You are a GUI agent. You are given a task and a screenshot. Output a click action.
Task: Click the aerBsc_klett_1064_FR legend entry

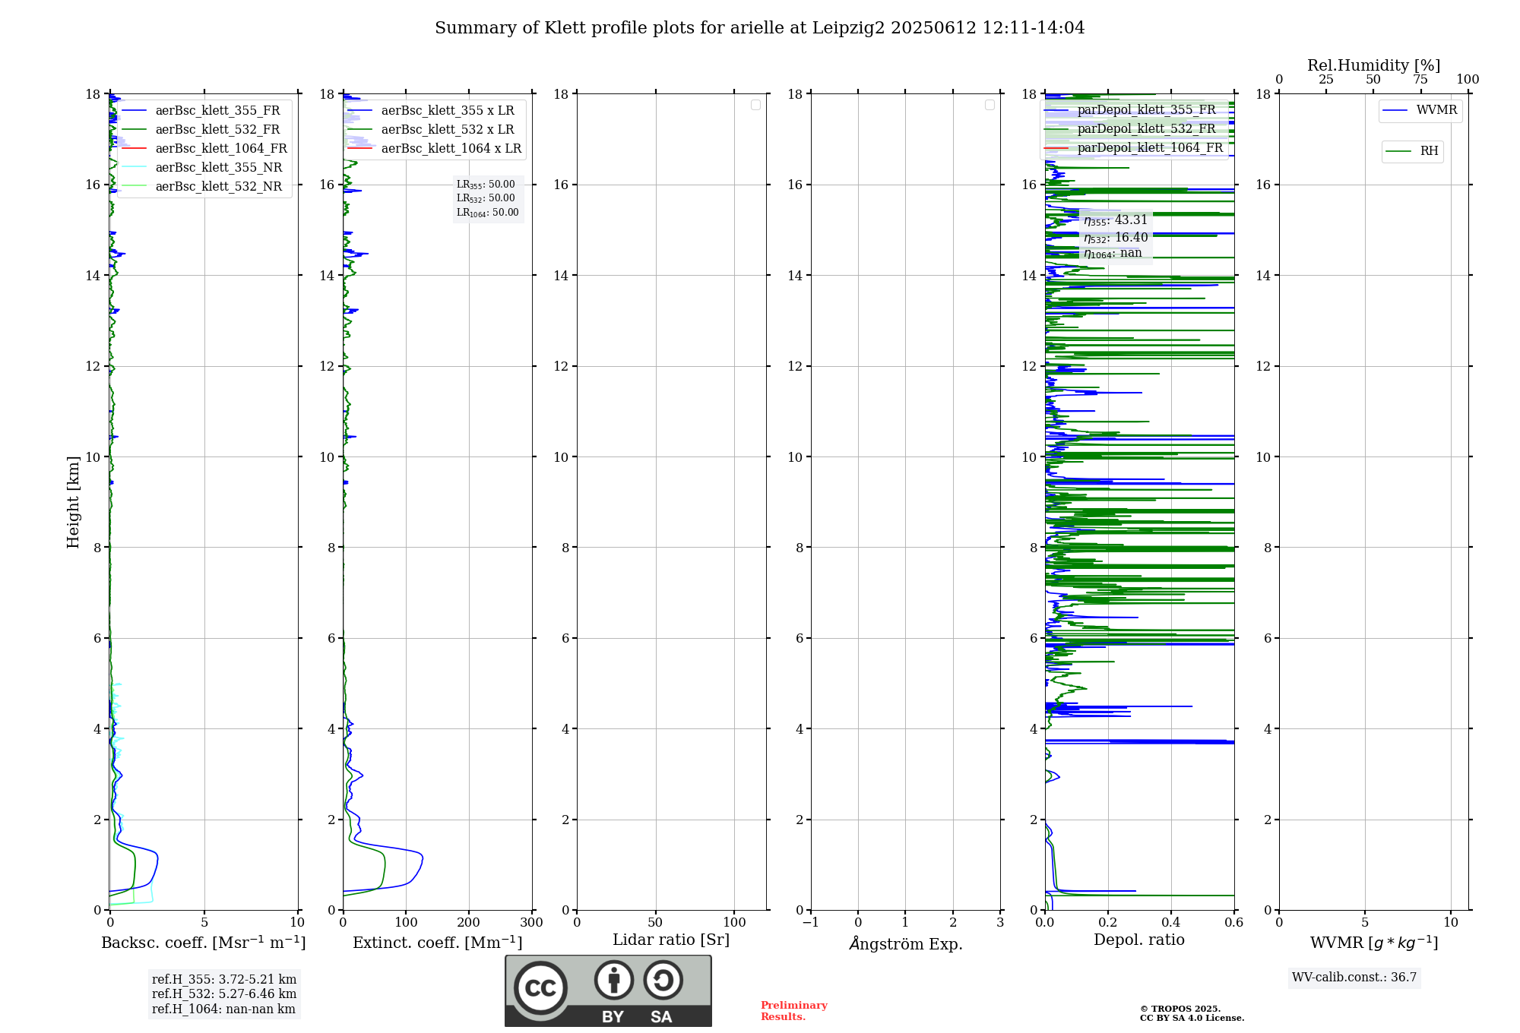[x=204, y=149]
